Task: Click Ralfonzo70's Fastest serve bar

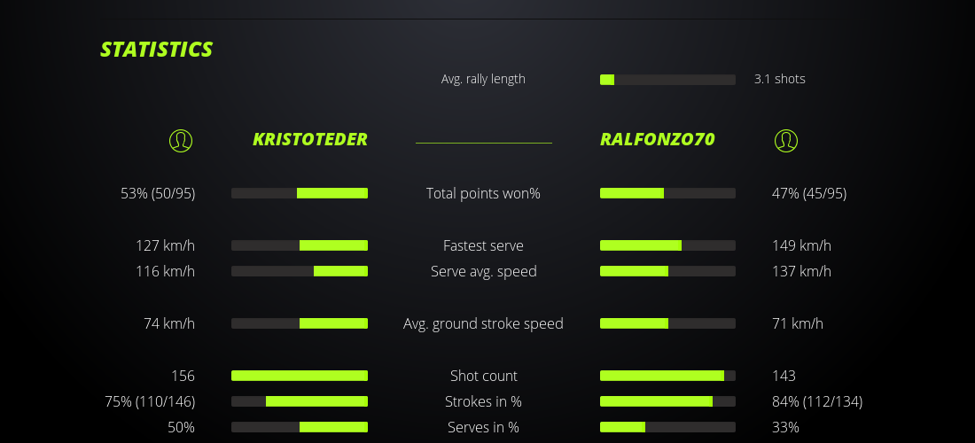Action: [667, 245]
